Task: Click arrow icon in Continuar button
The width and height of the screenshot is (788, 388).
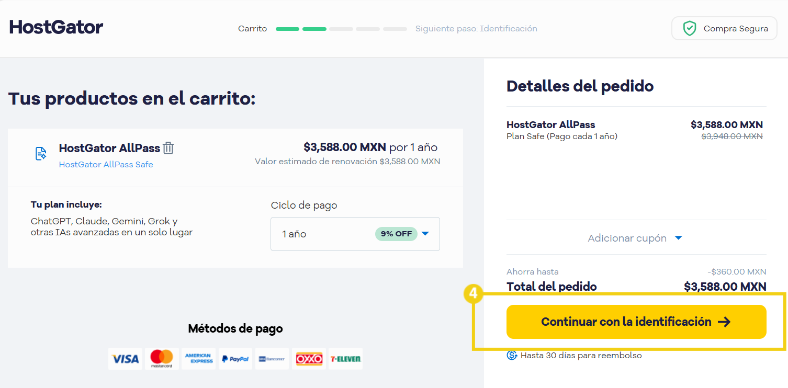Action: (x=724, y=322)
